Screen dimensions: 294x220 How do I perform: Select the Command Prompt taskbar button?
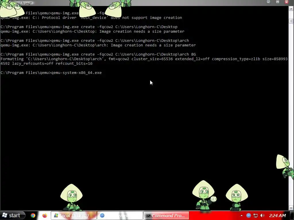(x=166, y=215)
